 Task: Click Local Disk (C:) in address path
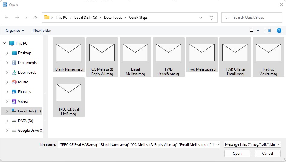pos(86,18)
